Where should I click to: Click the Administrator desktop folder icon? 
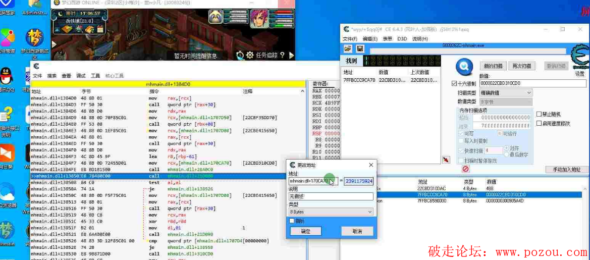pos(35,8)
